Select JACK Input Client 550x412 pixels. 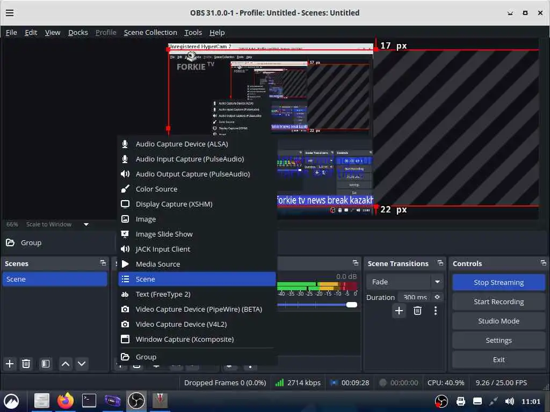click(x=197, y=249)
